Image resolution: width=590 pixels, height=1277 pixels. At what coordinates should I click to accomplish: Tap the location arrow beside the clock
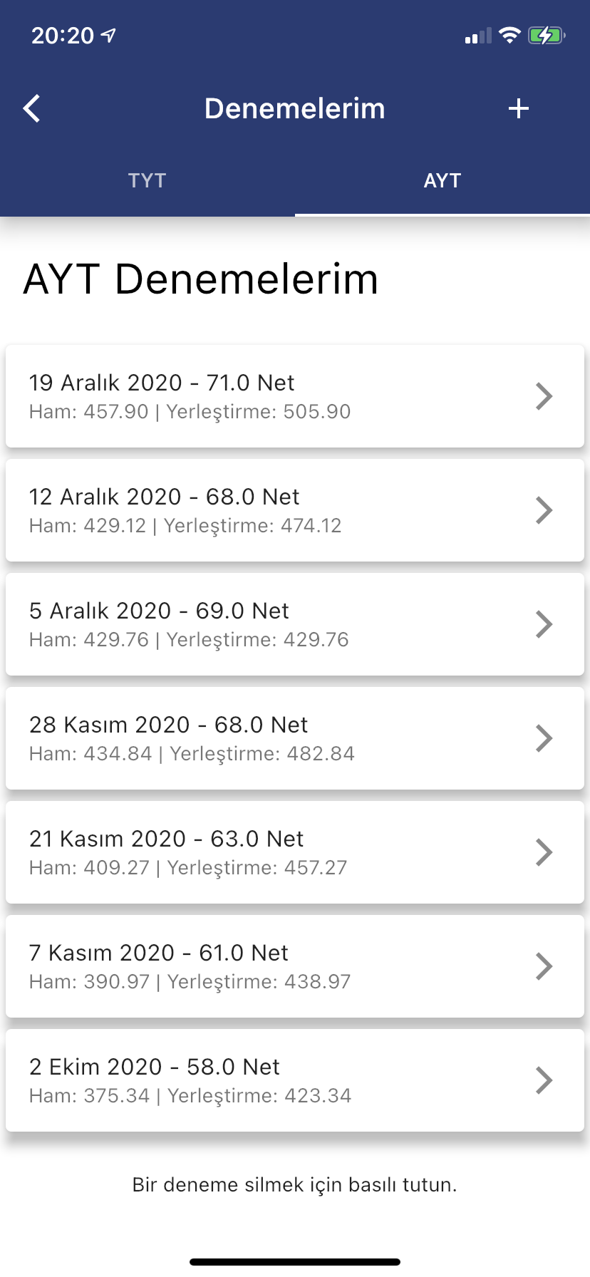coord(109,35)
